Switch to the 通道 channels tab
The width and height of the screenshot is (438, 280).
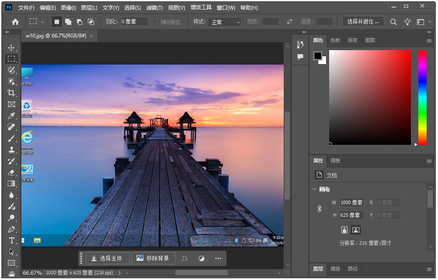[x=335, y=269]
